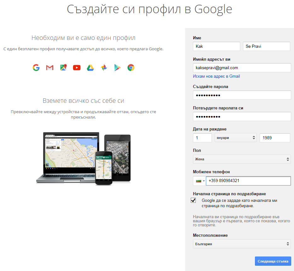
Task: Click the Google Photos pinwheel icon
Action: click(104, 67)
